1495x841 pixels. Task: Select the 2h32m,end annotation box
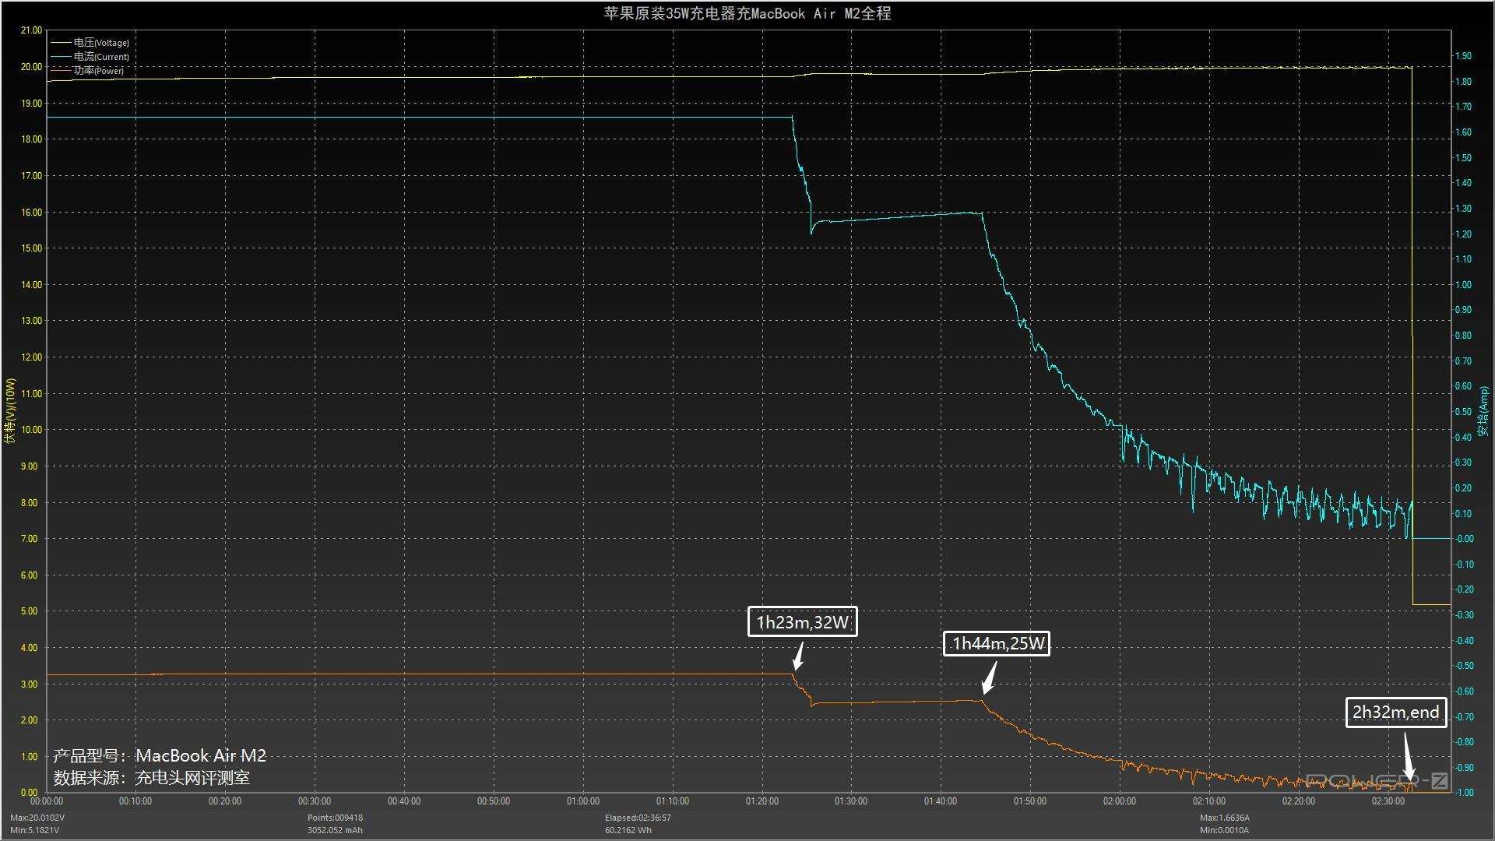[x=1395, y=713]
